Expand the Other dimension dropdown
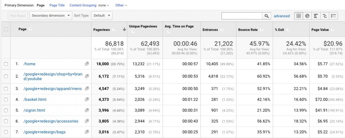Viewport: 345px width, 138px height. [121, 5]
